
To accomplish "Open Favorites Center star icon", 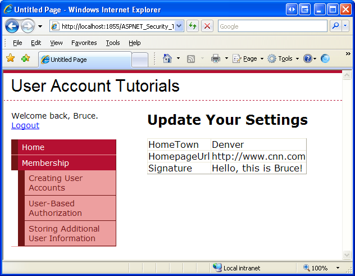I will (x=10, y=58).
